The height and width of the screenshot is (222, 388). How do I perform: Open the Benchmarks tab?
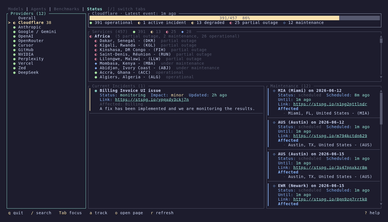click(67, 9)
